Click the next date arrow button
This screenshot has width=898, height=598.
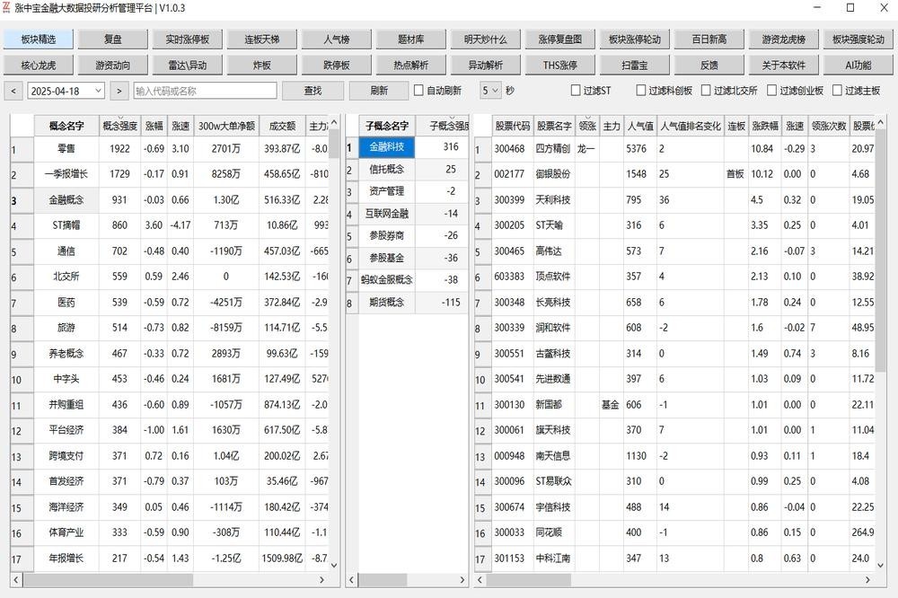coord(119,91)
